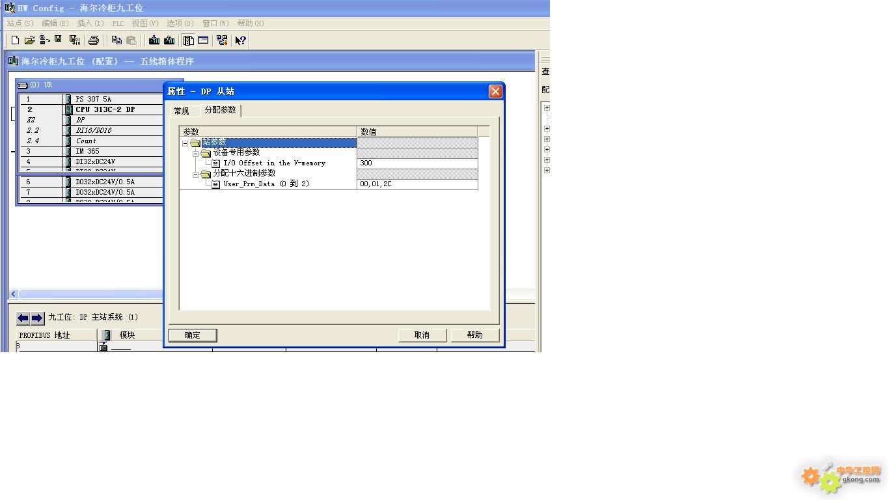The image size is (889, 500).
Task: Click the Save and Compile icon
Action: (74, 40)
